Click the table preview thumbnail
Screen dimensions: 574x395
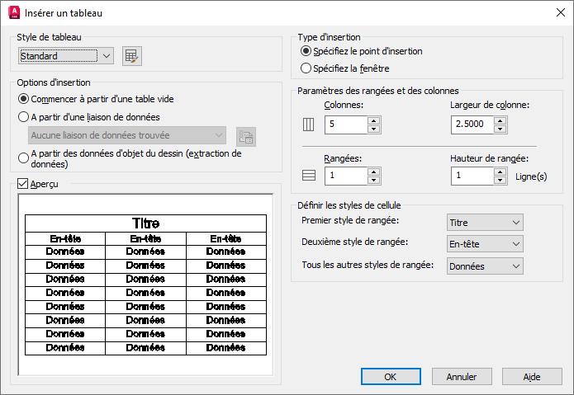[145, 284]
